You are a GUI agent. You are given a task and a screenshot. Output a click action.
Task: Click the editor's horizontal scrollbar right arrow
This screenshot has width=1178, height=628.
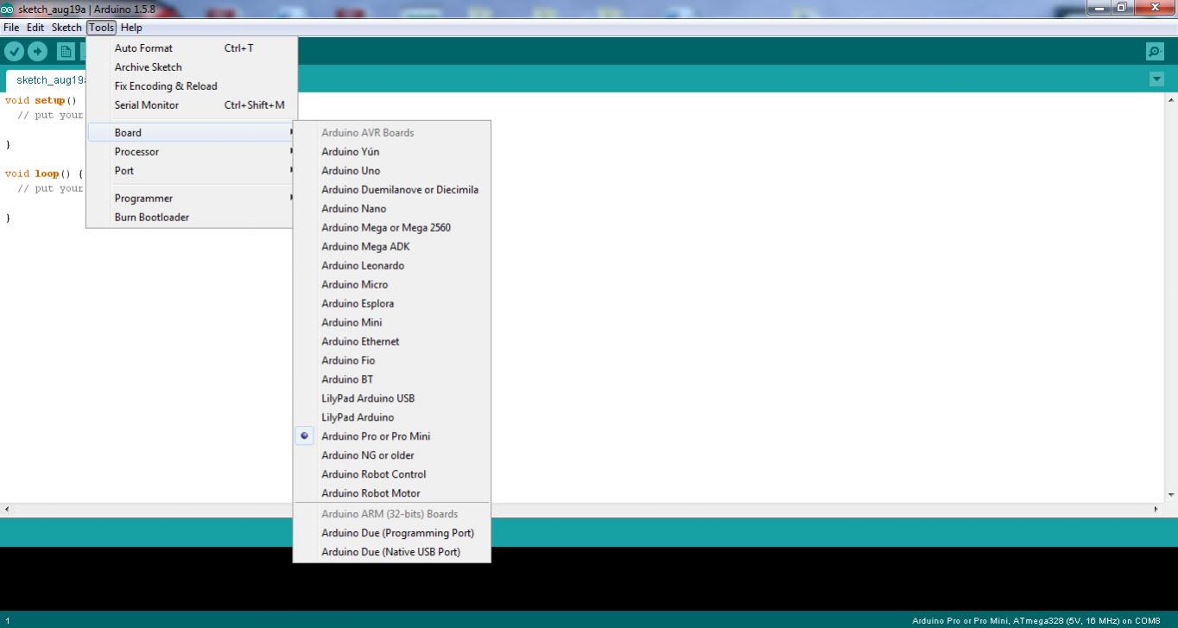coord(1156,510)
